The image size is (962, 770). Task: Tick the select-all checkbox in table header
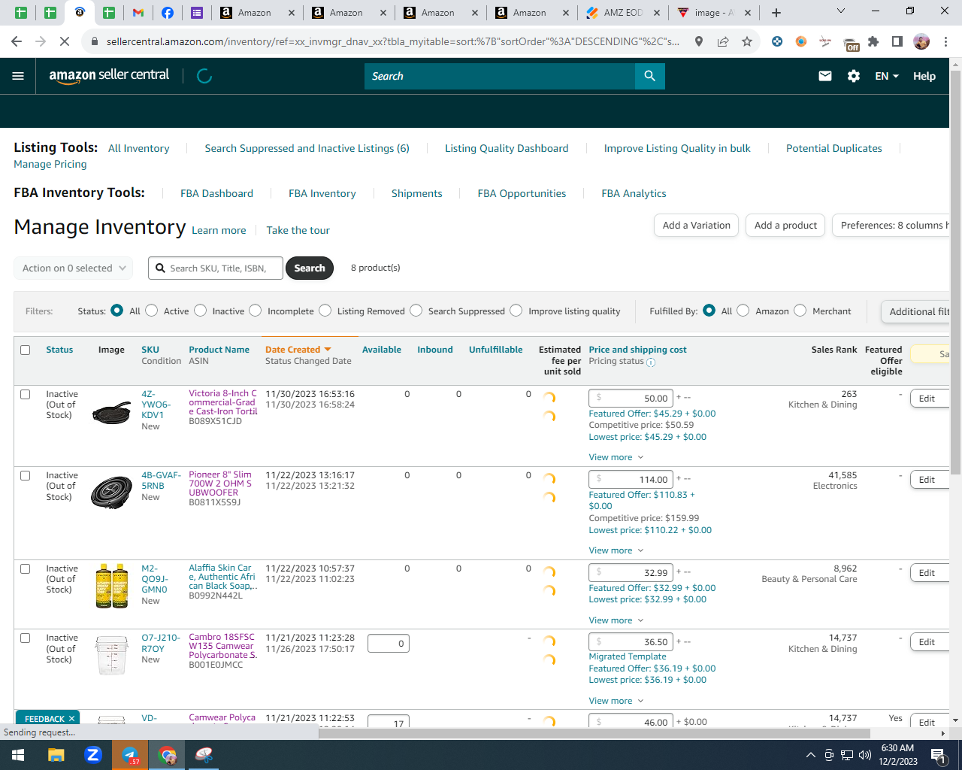click(25, 350)
